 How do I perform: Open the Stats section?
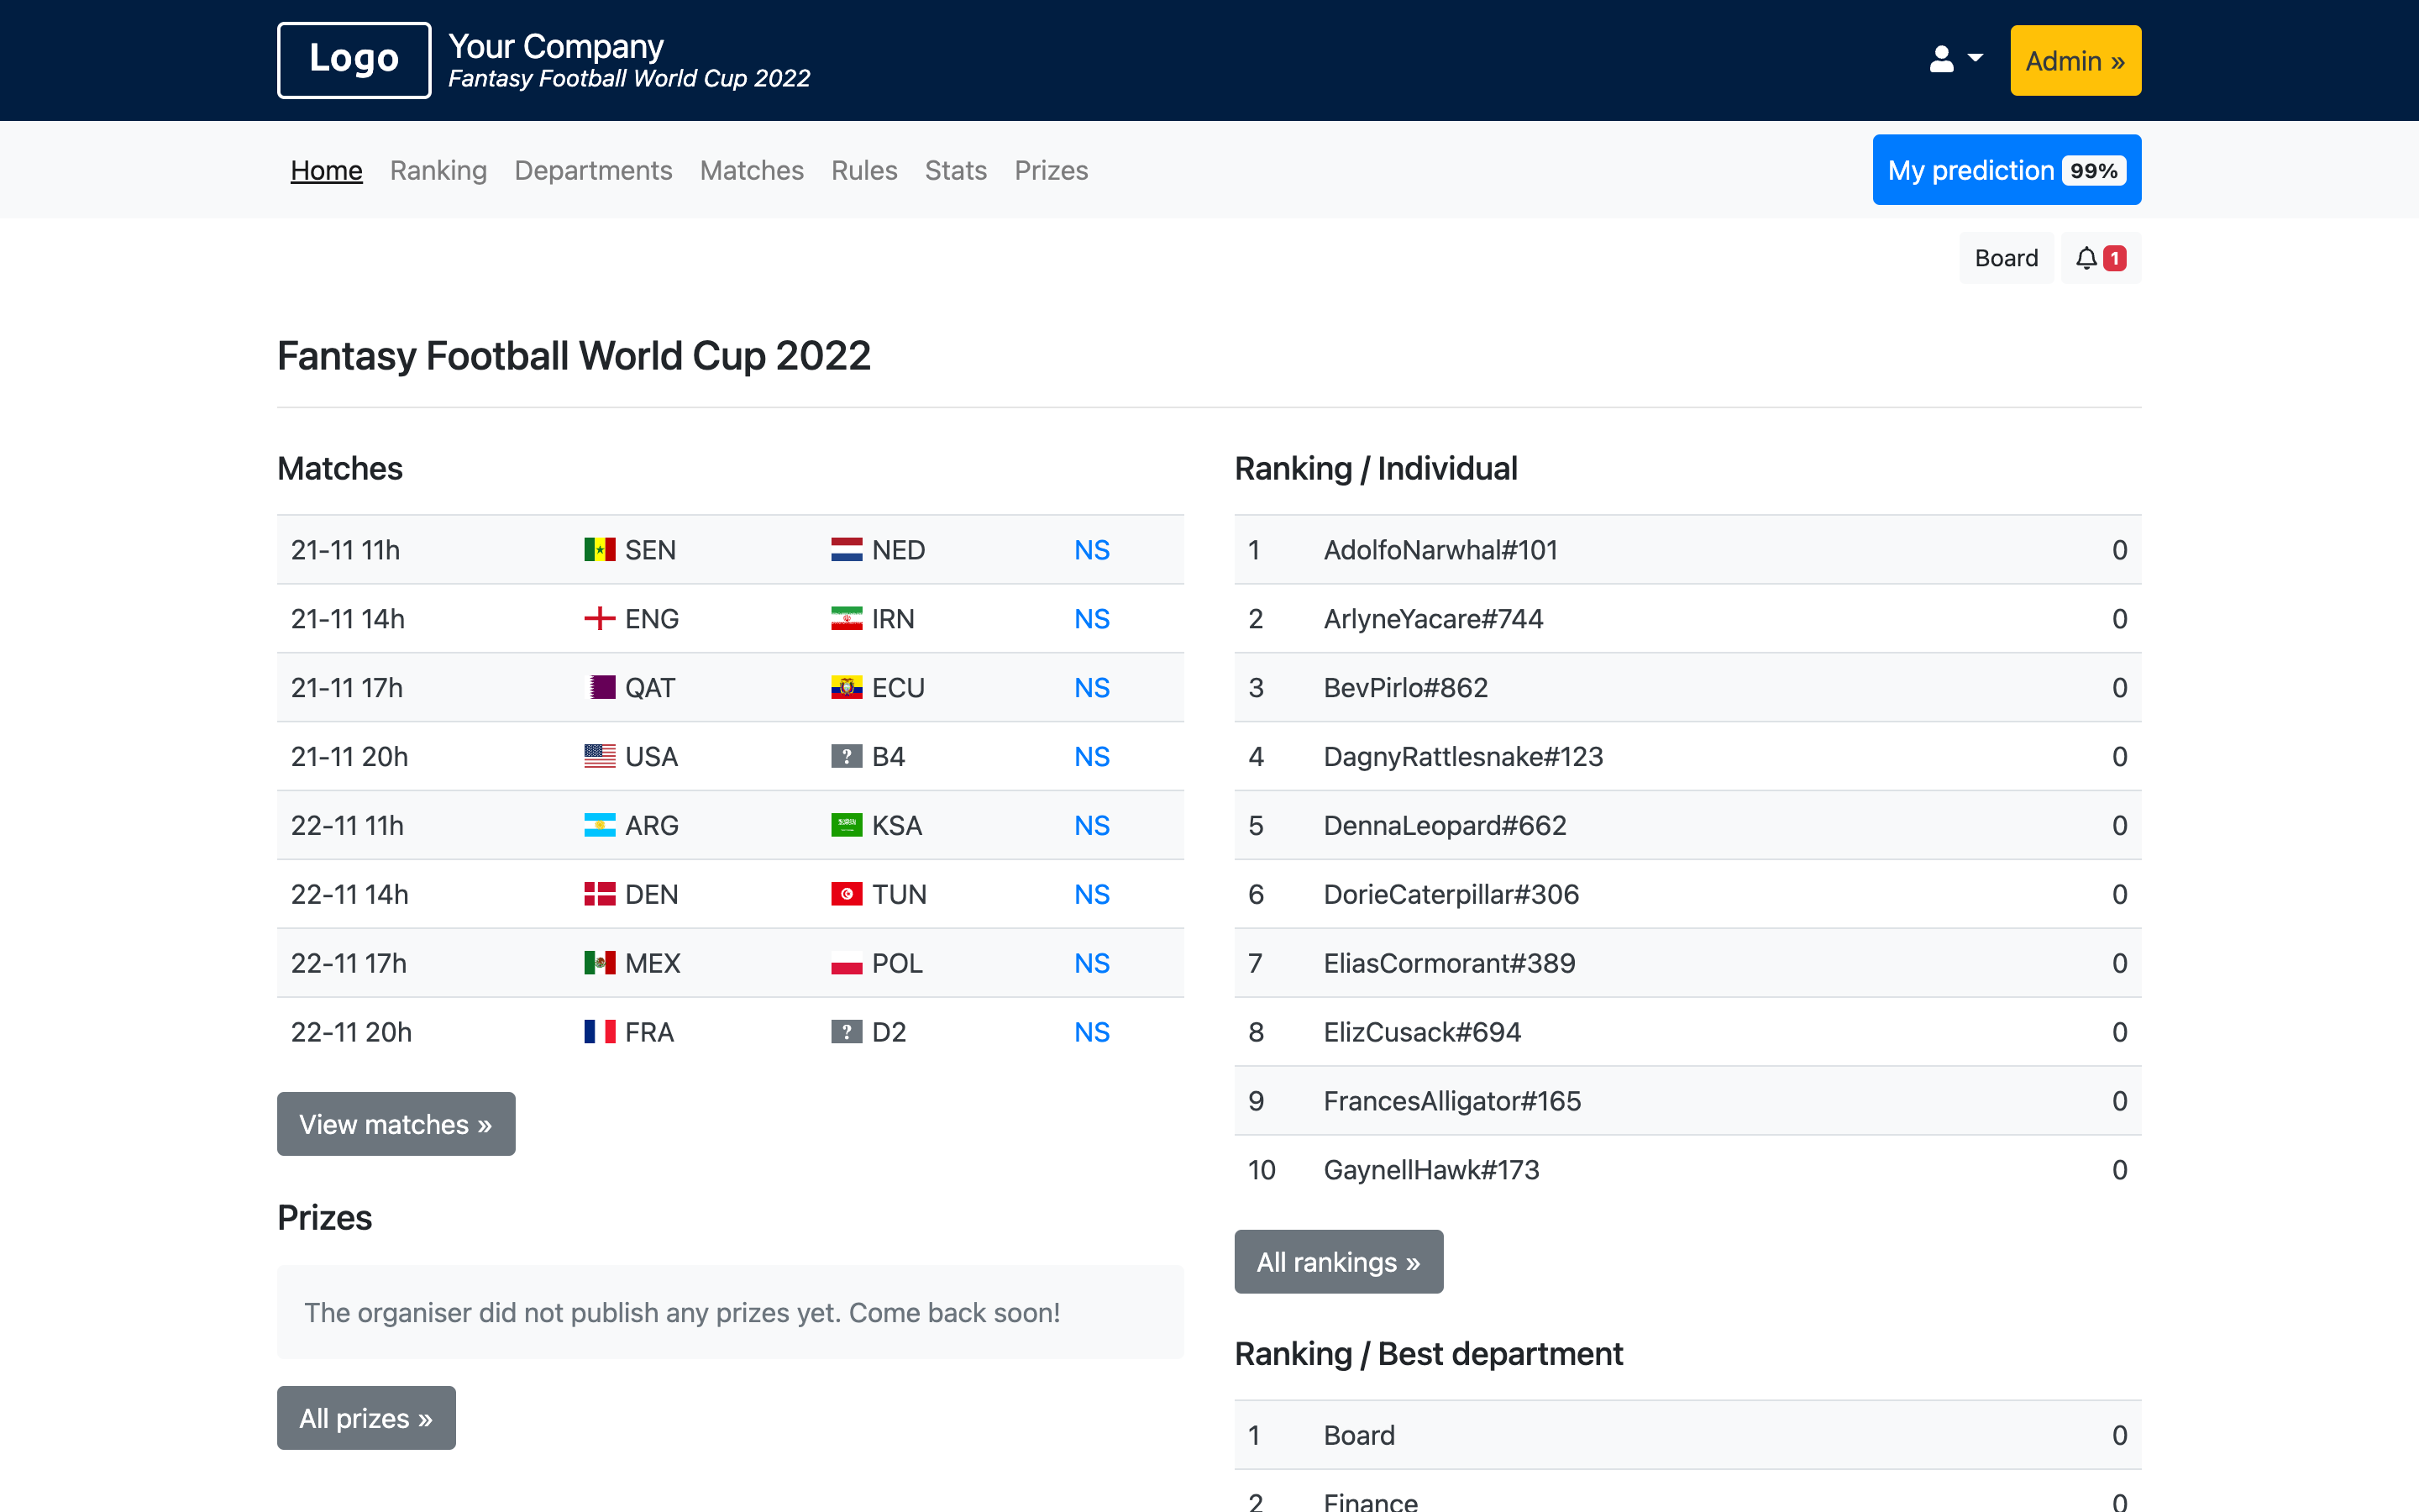[956, 170]
